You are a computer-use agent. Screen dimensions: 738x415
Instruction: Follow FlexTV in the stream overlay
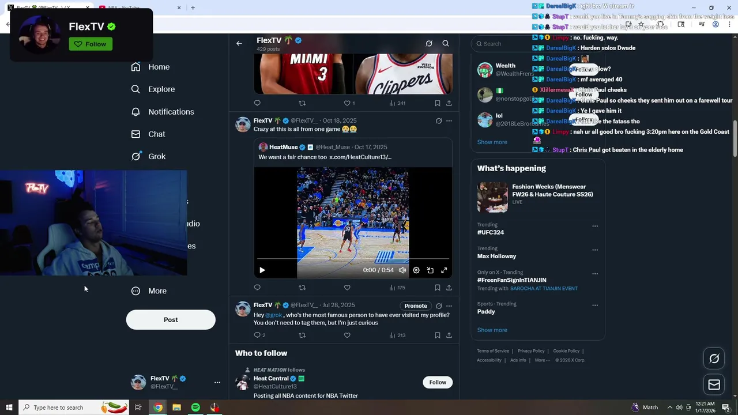91,44
